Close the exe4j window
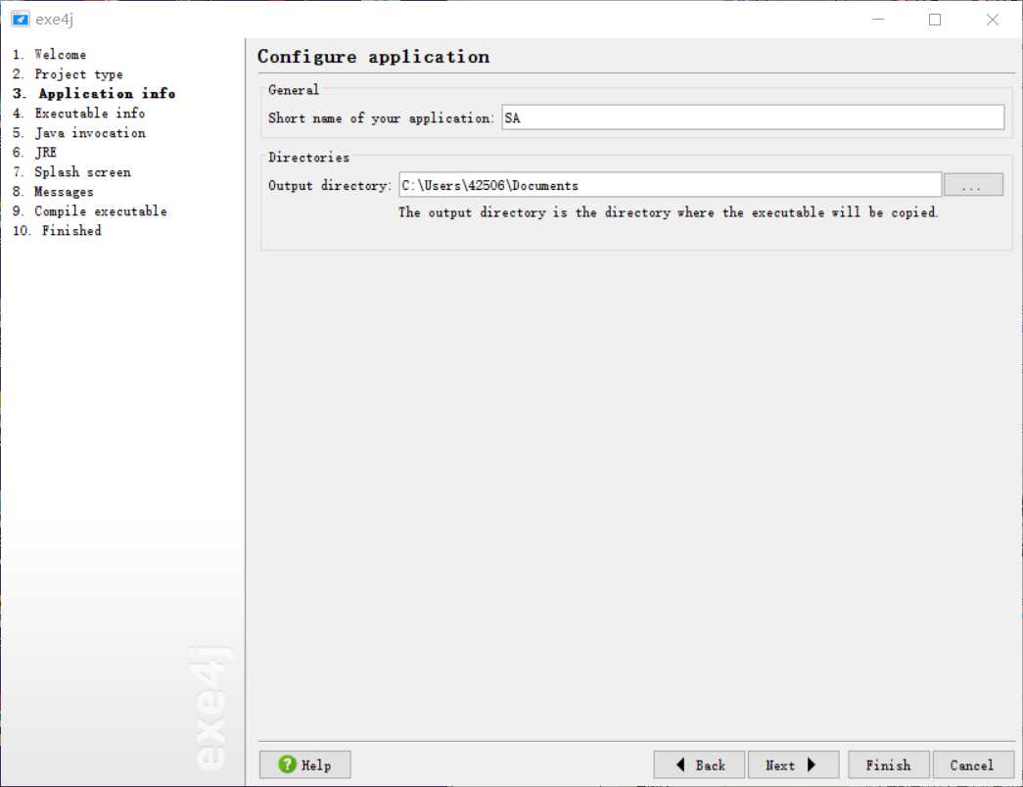The width and height of the screenshot is (1023, 787). [992, 20]
